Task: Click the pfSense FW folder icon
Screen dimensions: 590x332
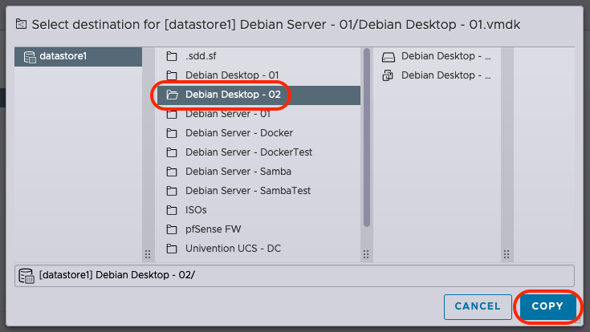Action: pos(172,229)
